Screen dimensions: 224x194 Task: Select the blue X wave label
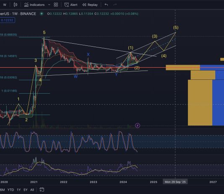coord(88,55)
